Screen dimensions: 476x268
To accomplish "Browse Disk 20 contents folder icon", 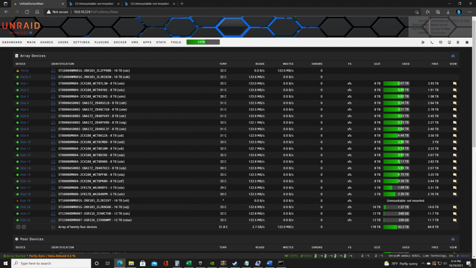I will [455, 207].
